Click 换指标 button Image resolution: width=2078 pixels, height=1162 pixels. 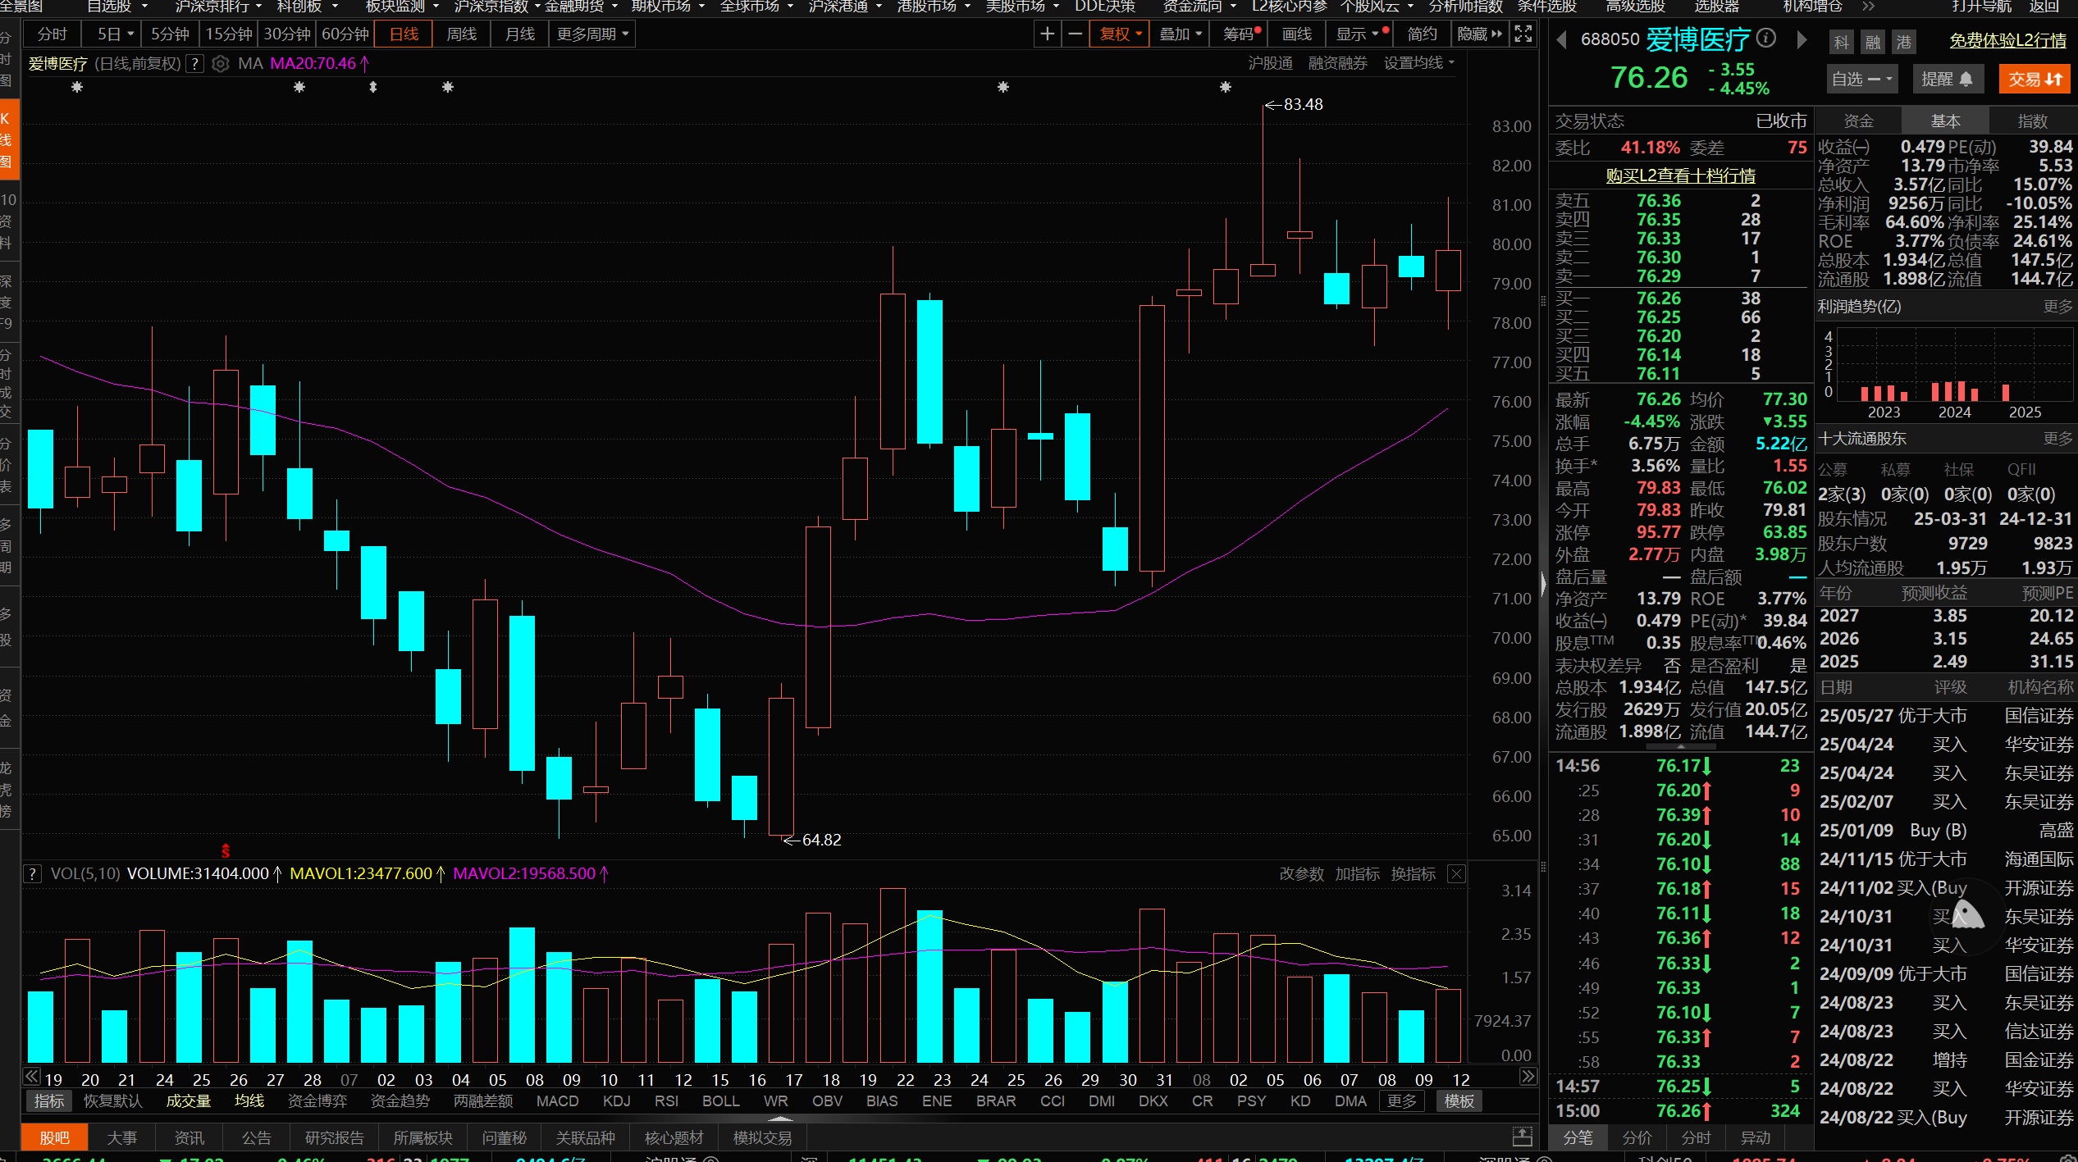point(1413,874)
